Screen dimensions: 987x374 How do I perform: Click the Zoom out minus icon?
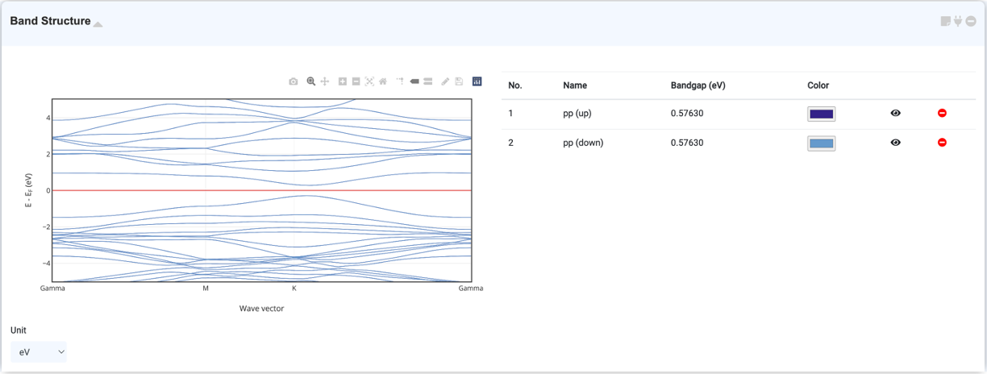356,81
